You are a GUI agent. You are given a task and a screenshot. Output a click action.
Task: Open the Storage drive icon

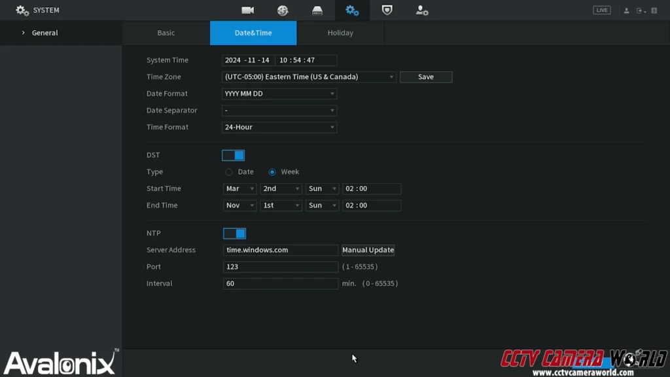click(317, 10)
